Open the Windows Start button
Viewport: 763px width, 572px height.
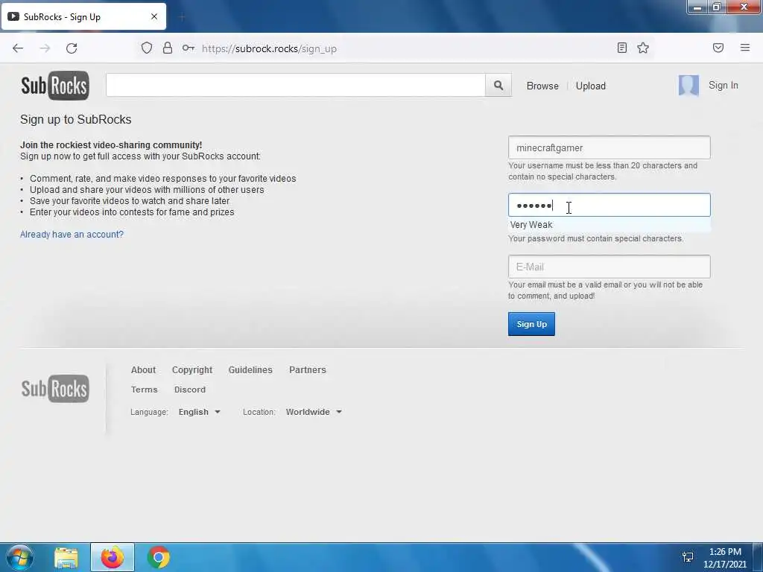[20, 557]
